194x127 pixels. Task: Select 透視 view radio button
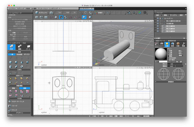pos(168,56)
